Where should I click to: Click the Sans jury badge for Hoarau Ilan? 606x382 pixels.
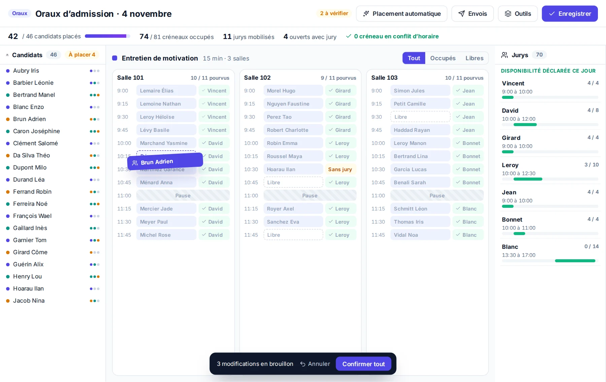point(340,169)
